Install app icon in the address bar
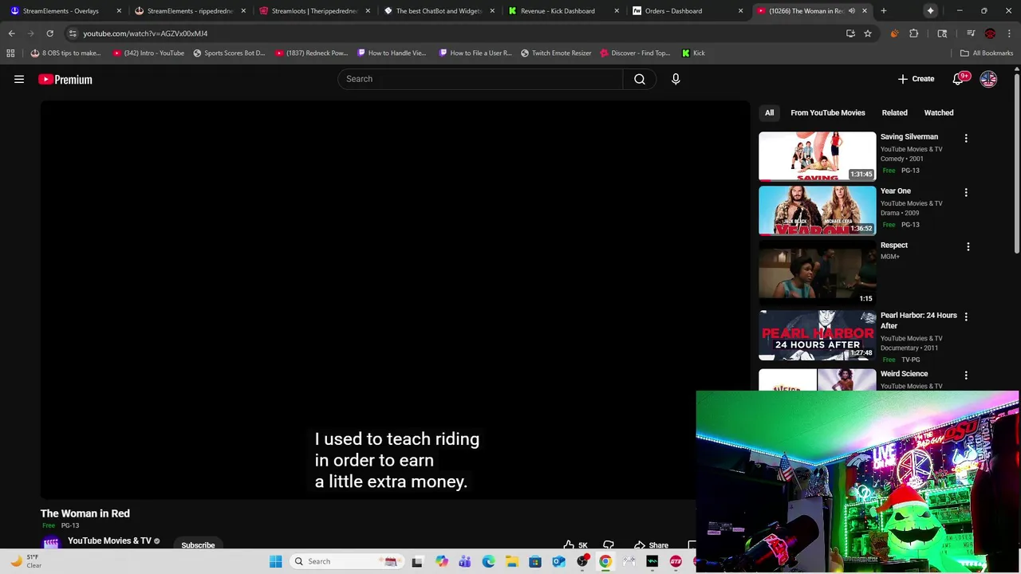The image size is (1021, 574). (x=850, y=33)
